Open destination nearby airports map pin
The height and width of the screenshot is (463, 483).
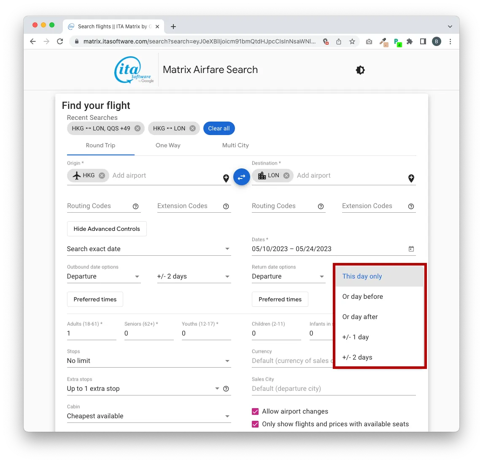tap(411, 178)
